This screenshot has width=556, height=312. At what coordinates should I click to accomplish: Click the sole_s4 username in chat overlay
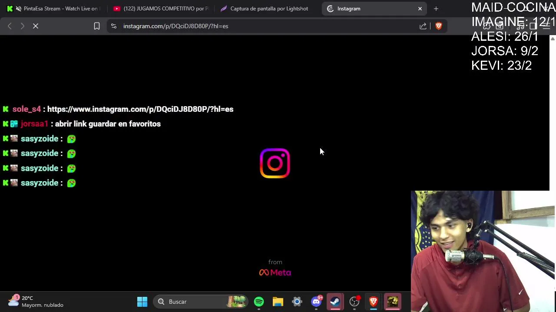coord(26,109)
